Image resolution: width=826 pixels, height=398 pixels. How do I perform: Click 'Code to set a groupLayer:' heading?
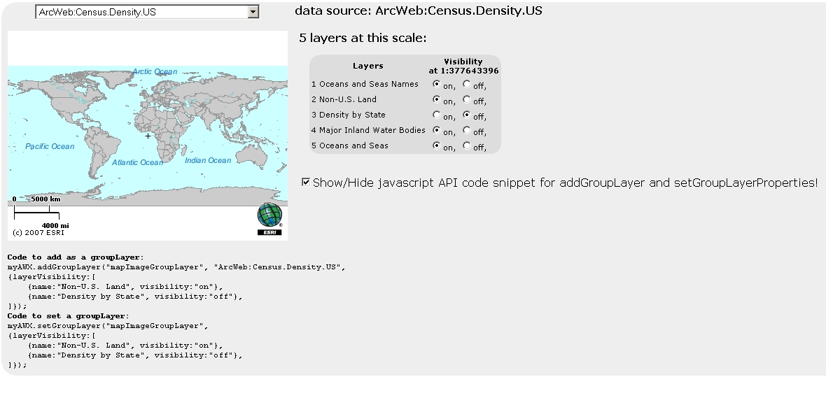[x=68, y=316]
